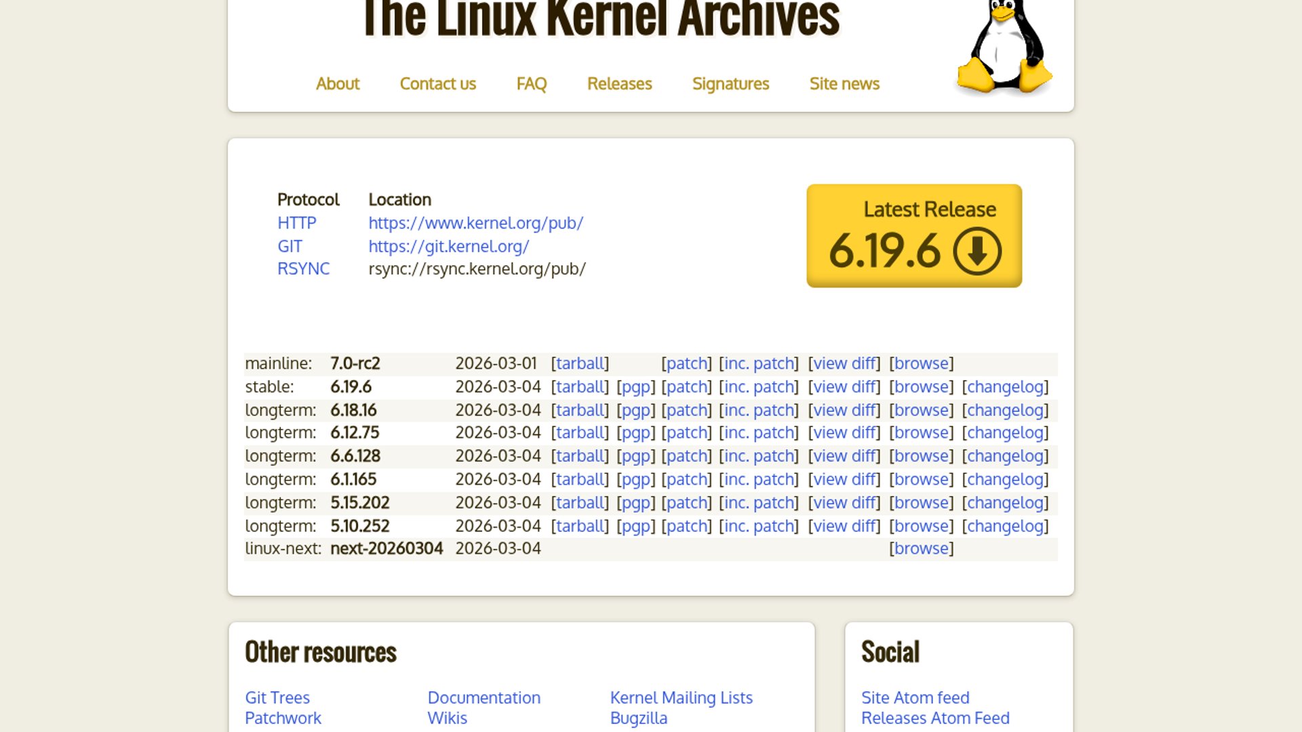
Task: Open the About menu item
Action: (338, 83)
